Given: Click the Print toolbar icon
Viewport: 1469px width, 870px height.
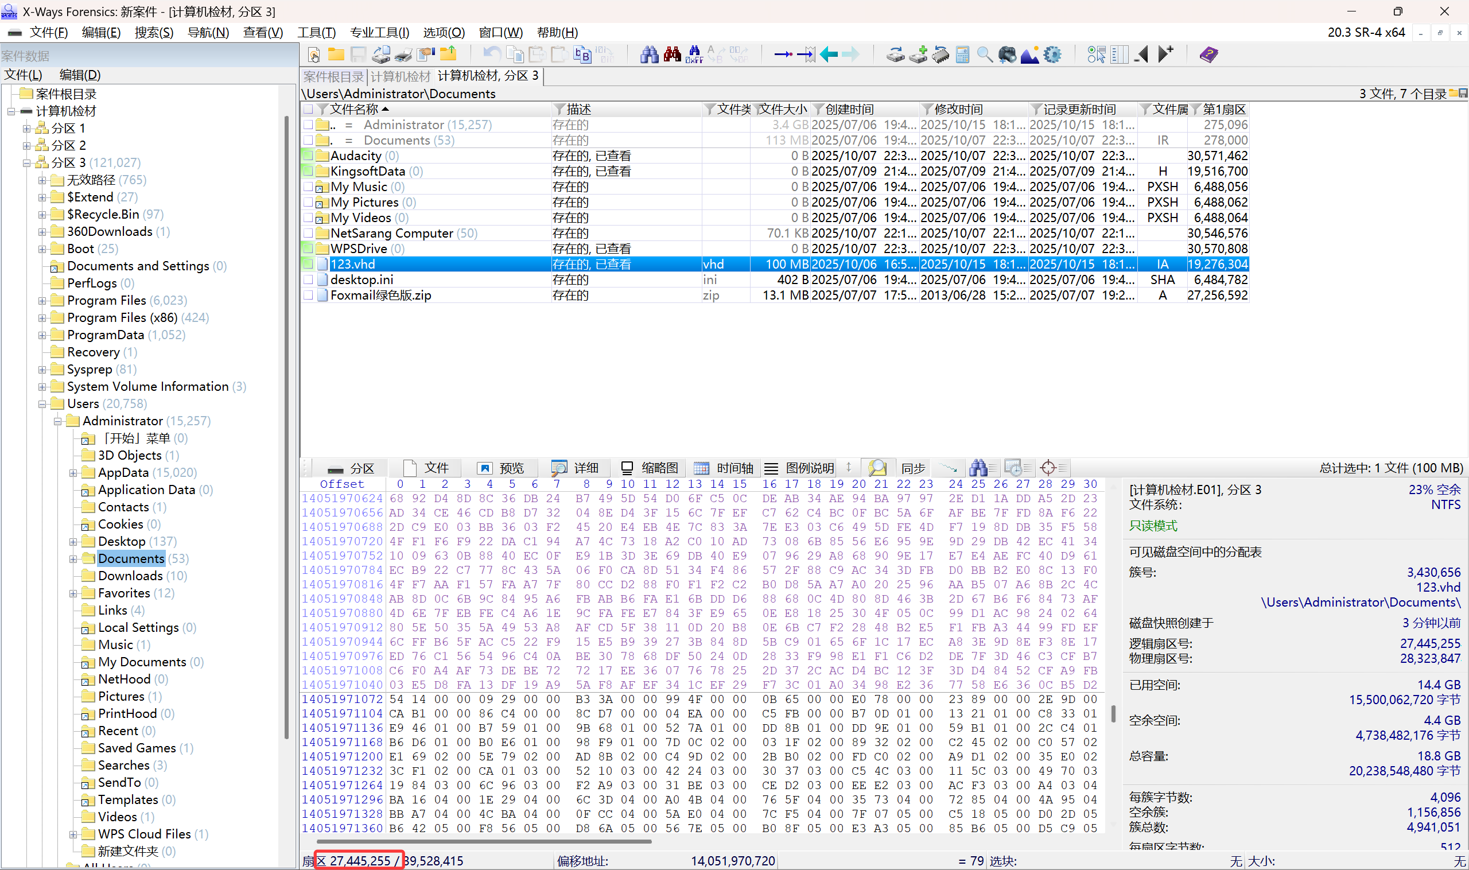Looking at the screenshot, I should pos(403,55).
